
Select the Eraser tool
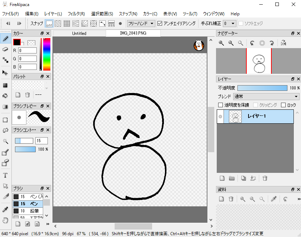5,50
